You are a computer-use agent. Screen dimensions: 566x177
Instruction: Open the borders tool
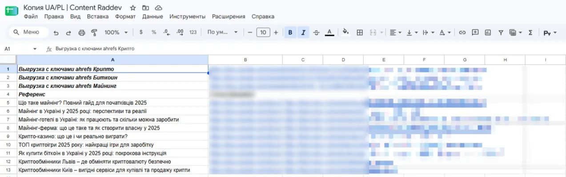[x=360, y=32]
